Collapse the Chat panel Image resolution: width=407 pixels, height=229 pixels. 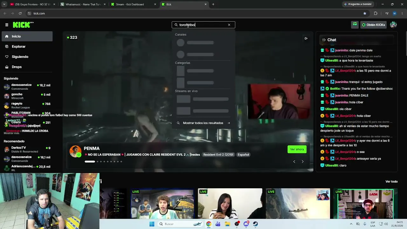pyautogui.click(x=324, y=40)
